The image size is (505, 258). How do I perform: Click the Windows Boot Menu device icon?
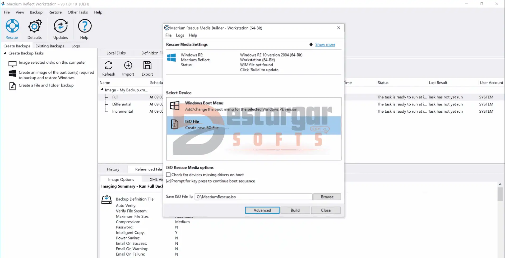point(175,106)
